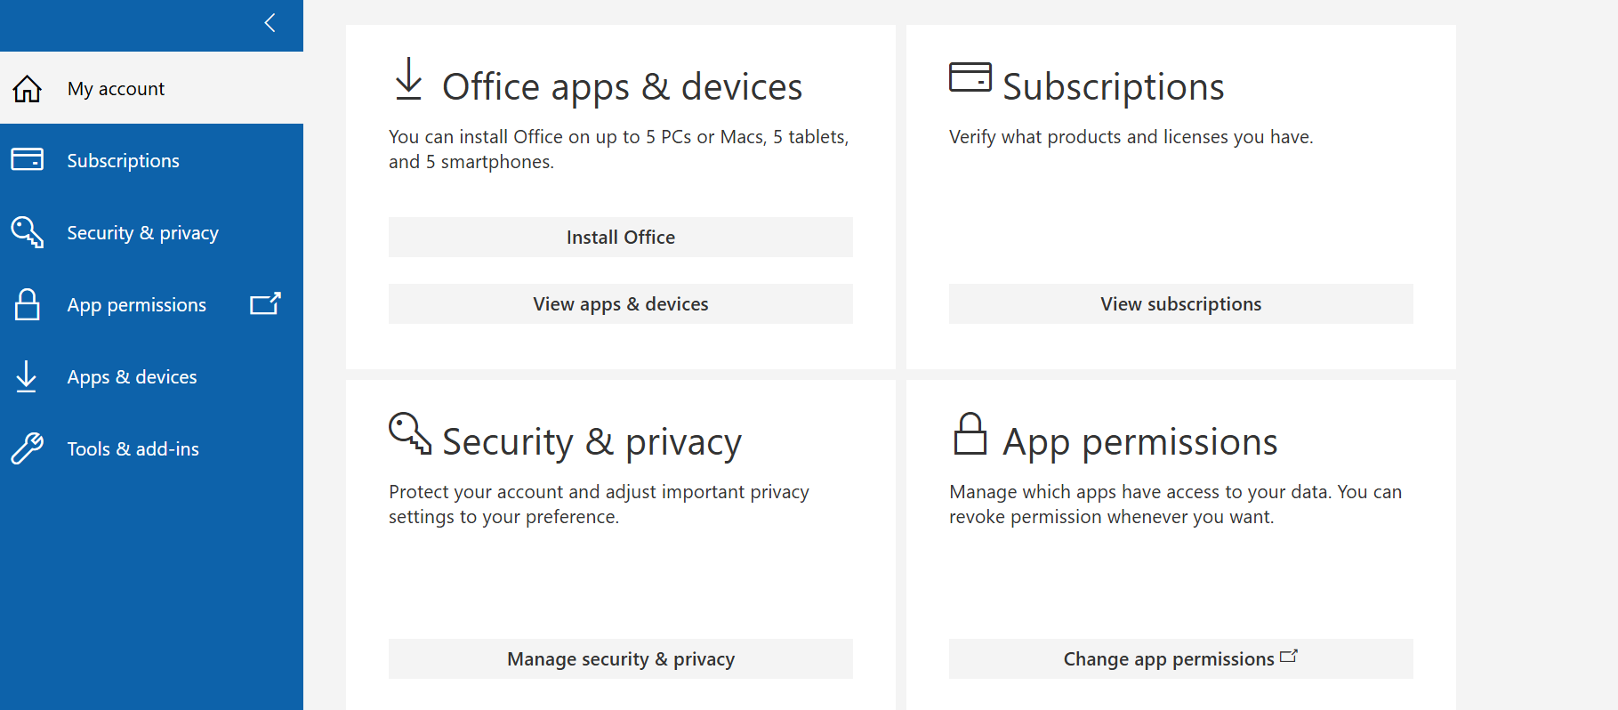Click the download icon next to Apps & devices
1618x710 pixels.
pos(28,376)
